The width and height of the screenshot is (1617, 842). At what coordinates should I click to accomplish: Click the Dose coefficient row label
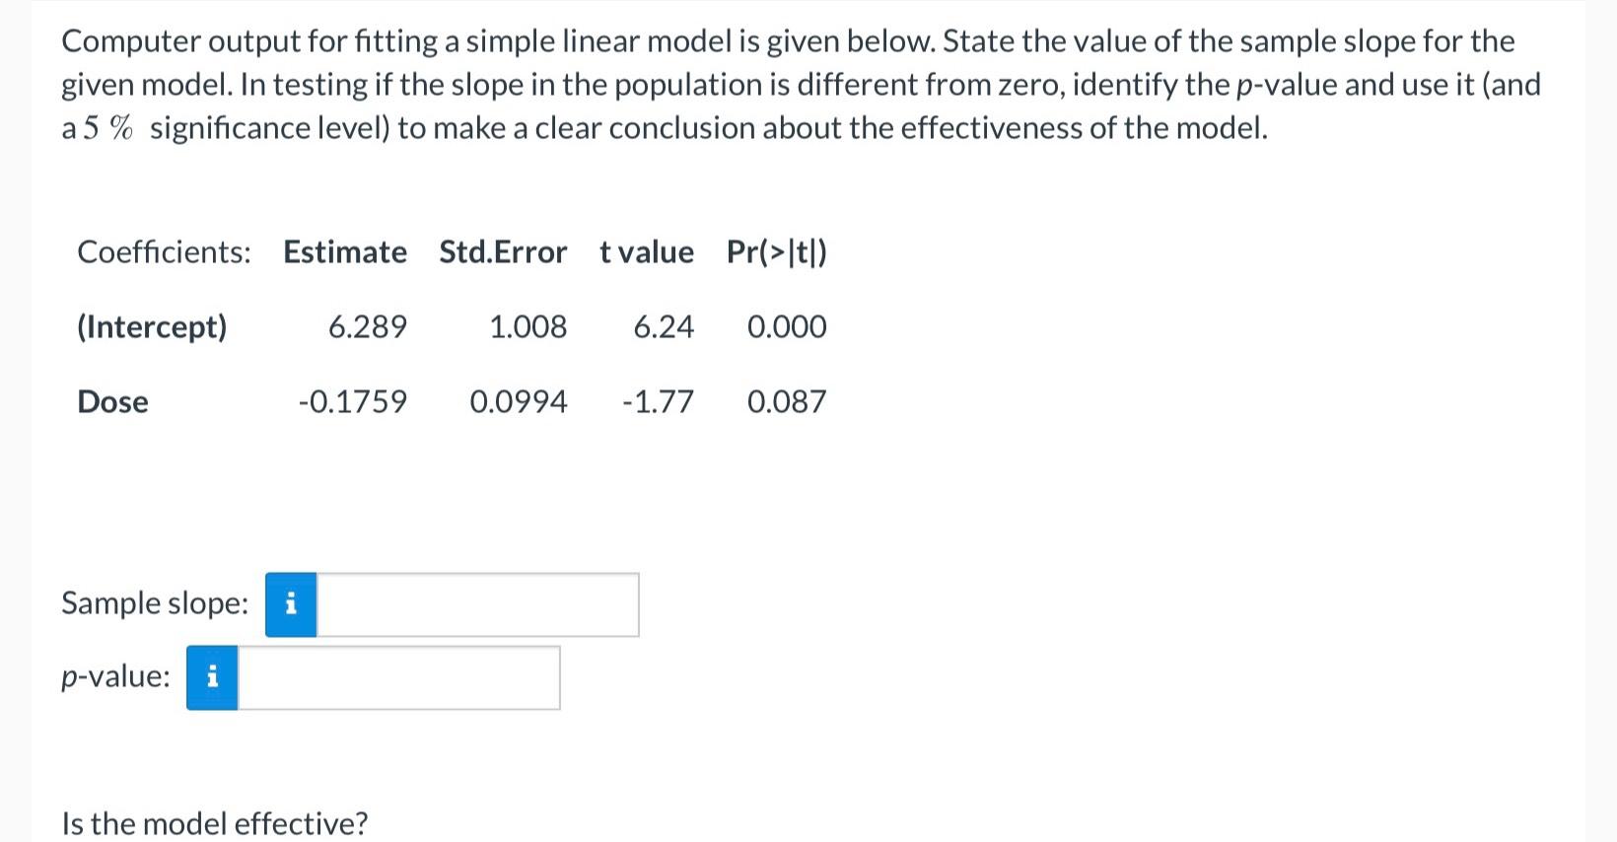tap(111, 401)
